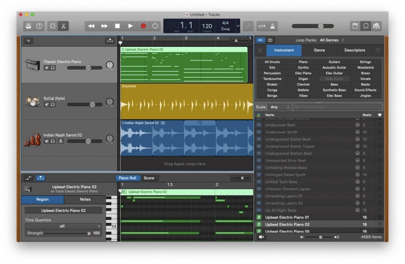Toggle the Loop Browser
The height and width of the screenshot is (264, 405).
coord(366,26)
